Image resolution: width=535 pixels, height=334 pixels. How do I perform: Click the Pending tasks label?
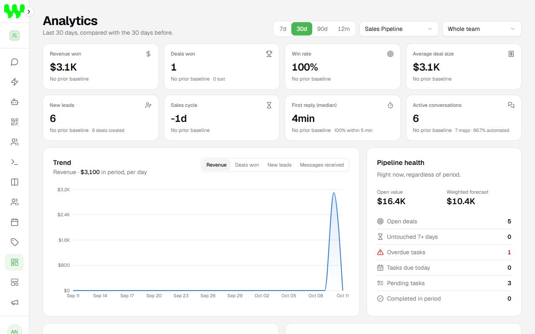tap(406, 283)
